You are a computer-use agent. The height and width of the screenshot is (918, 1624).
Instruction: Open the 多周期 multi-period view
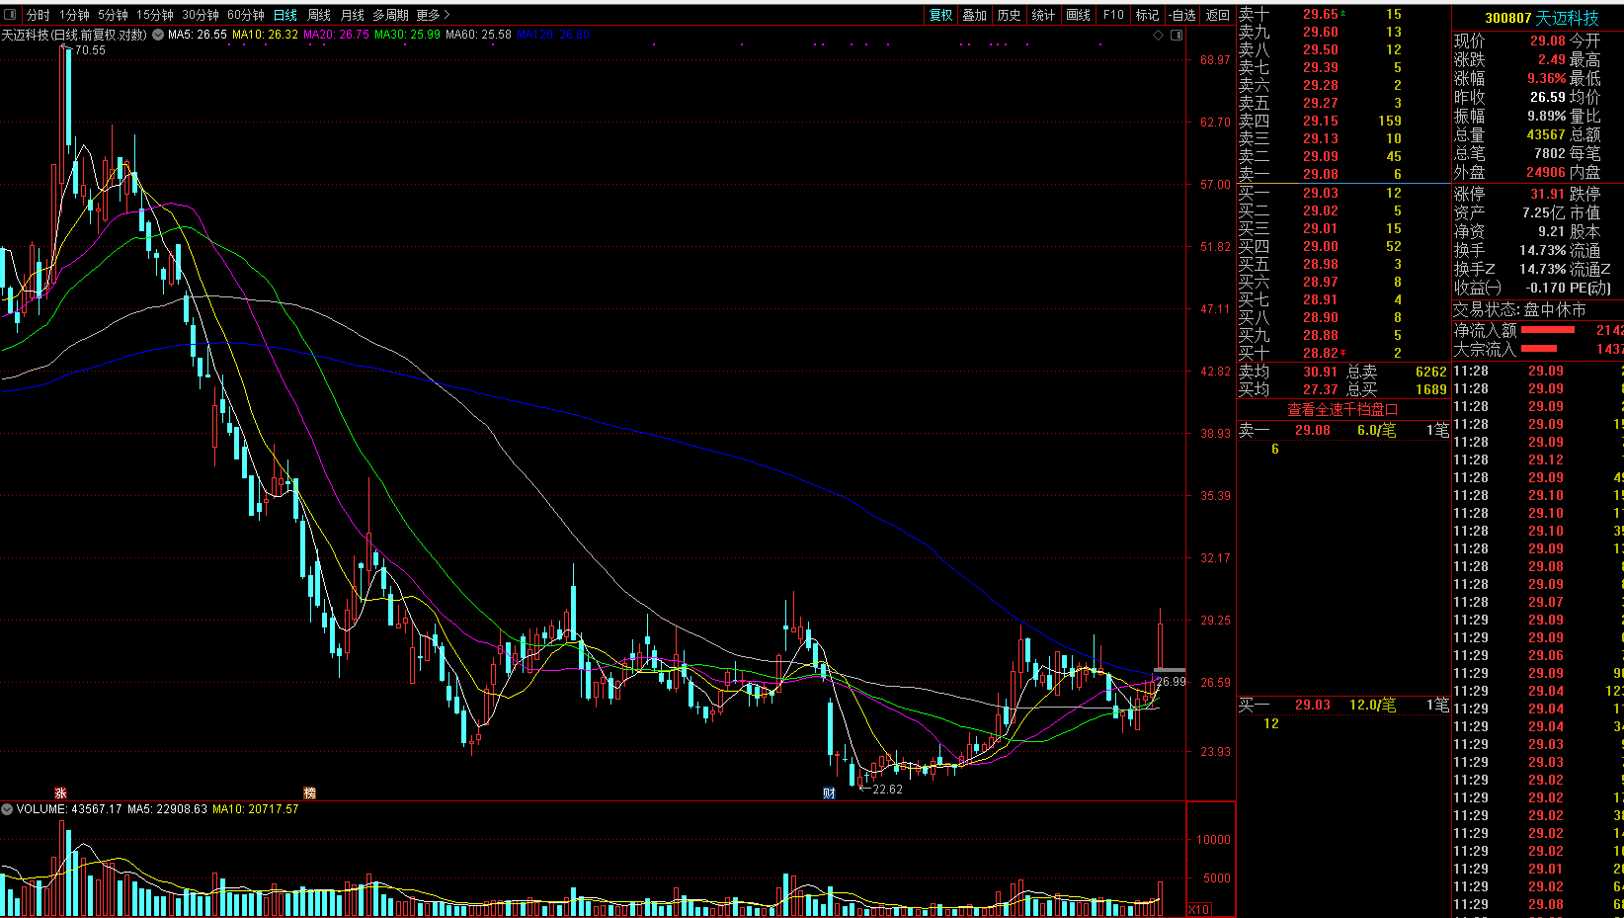pos(390,15)
